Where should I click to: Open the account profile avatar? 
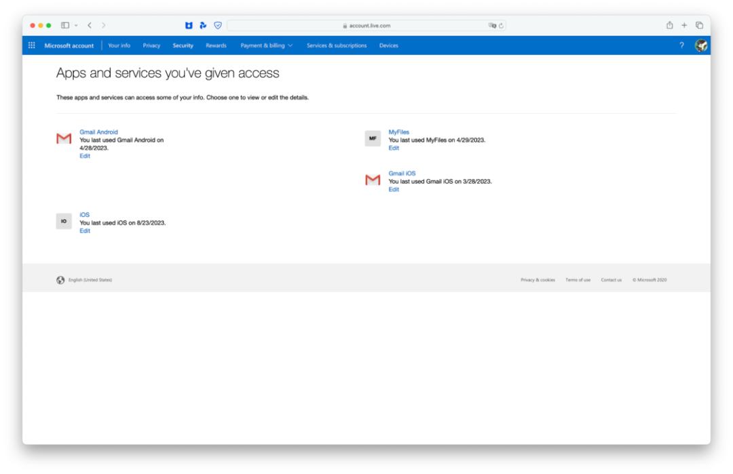(701, 45)
